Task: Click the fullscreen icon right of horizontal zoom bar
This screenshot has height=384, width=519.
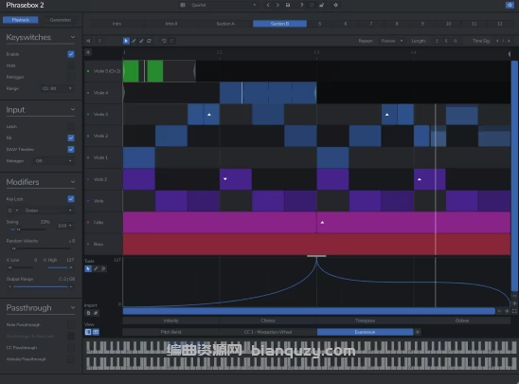Action: [514, 311]
